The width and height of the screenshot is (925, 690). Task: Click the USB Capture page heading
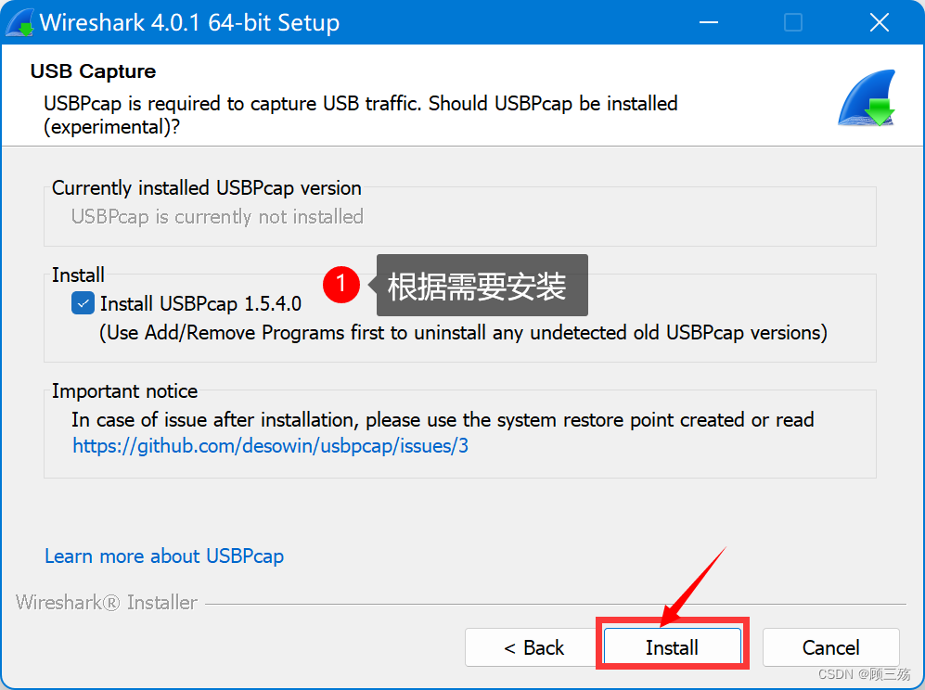[x=93, y=71]
